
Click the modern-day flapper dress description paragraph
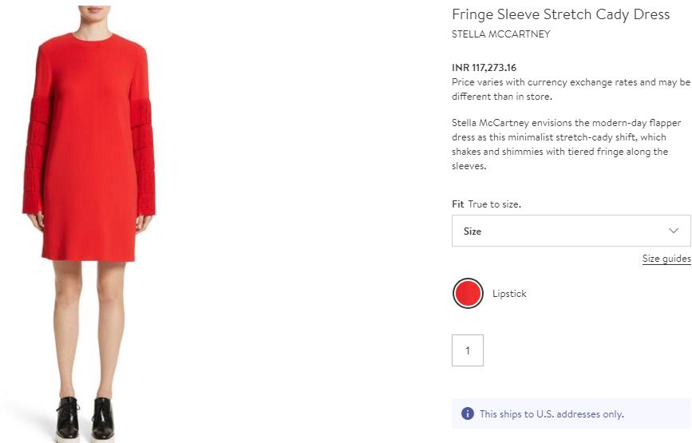(x=567, y=144)
